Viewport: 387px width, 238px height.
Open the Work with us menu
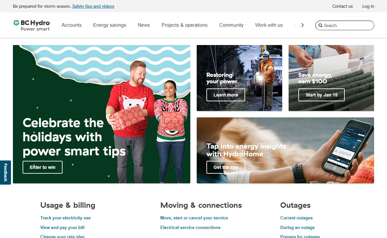(269, 25)
